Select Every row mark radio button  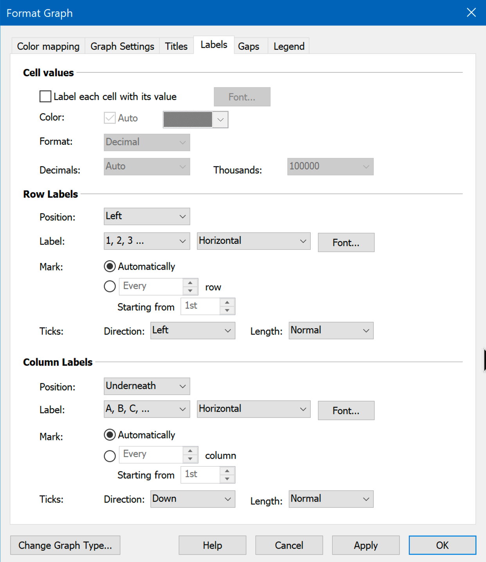pos(110,286)
